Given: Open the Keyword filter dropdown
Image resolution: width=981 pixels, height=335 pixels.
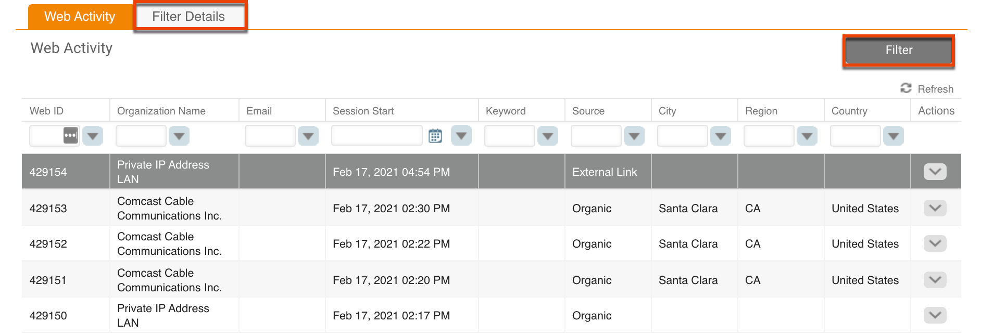Looking at the screenshot, I should coord(548,135).
